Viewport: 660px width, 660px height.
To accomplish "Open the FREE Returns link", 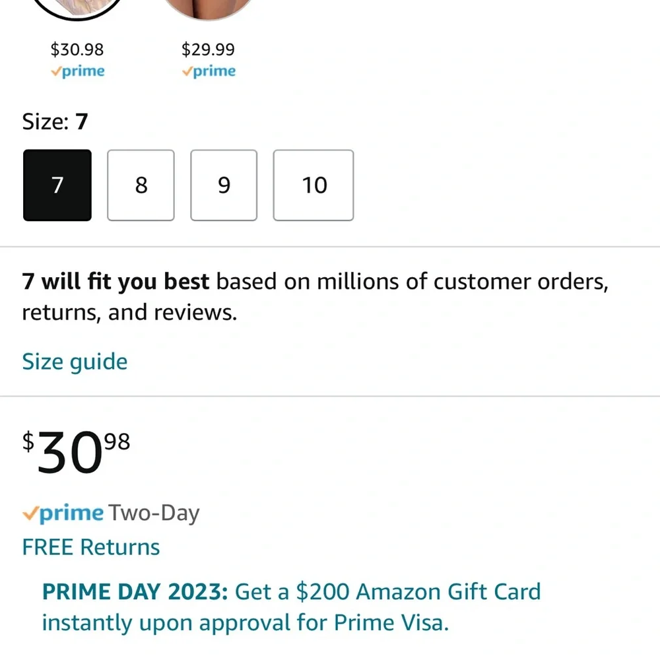I will [x=91, y=547].
